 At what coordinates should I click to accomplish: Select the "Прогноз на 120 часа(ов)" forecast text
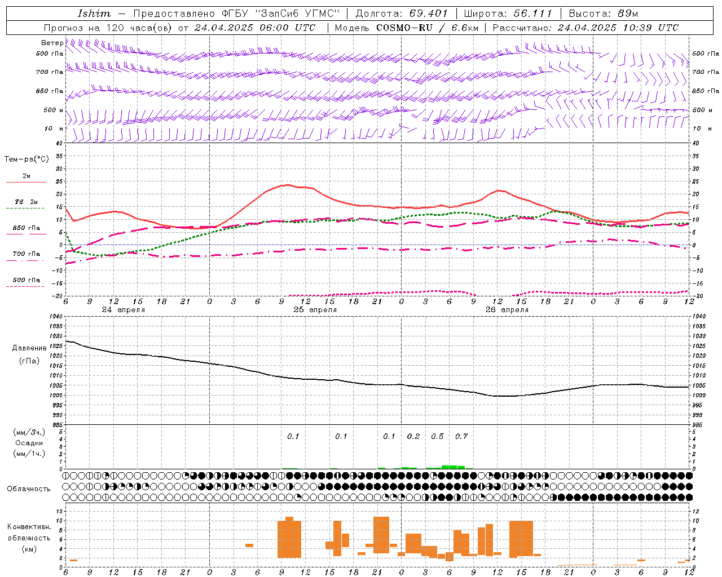pos(109,28)
